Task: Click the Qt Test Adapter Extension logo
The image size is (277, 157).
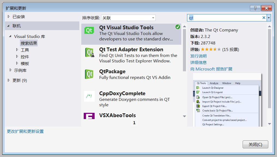Action: (x=89, y=52)
